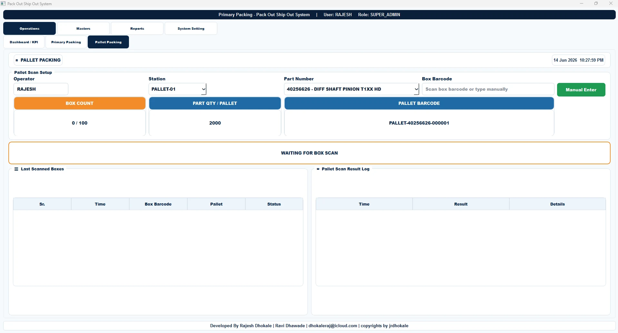Open the System Setting tab
Viewport: 618px width, 333px height.
tap(191, 28)
